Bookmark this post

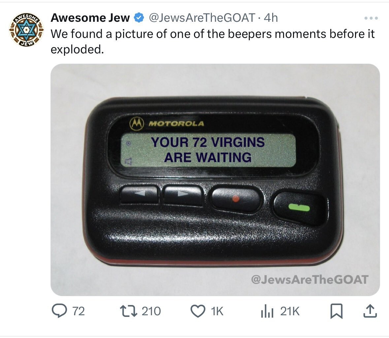pyautogui.click(x=337, y=311)
